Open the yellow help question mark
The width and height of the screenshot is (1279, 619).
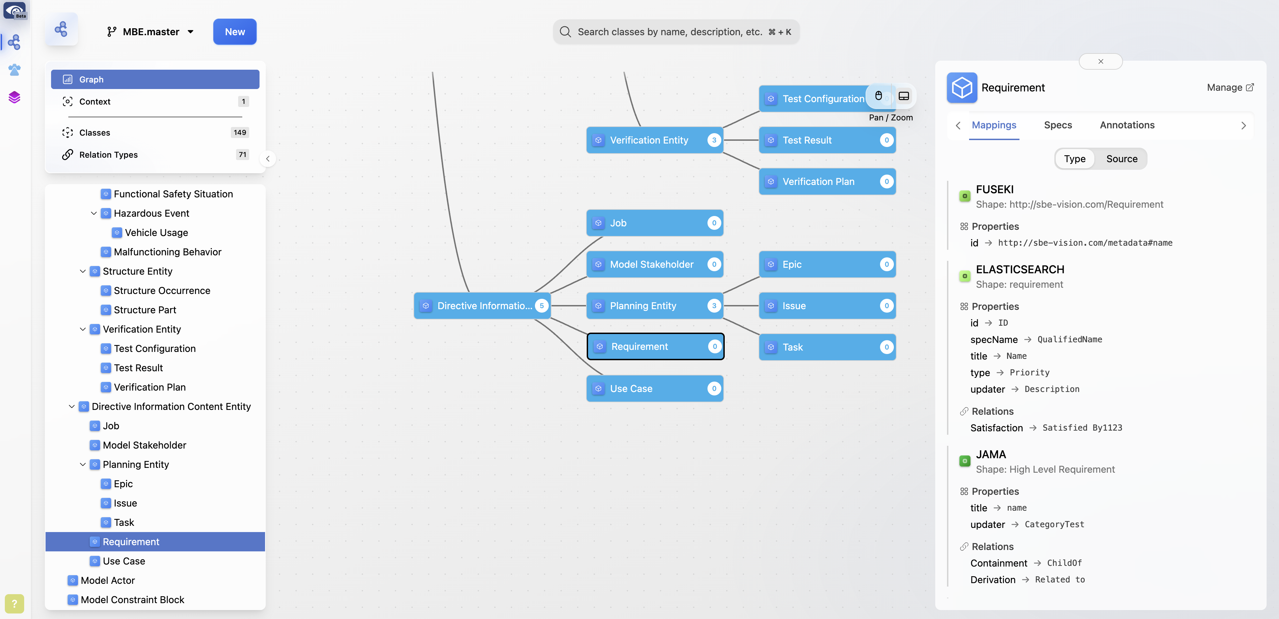tap(14, 603)
